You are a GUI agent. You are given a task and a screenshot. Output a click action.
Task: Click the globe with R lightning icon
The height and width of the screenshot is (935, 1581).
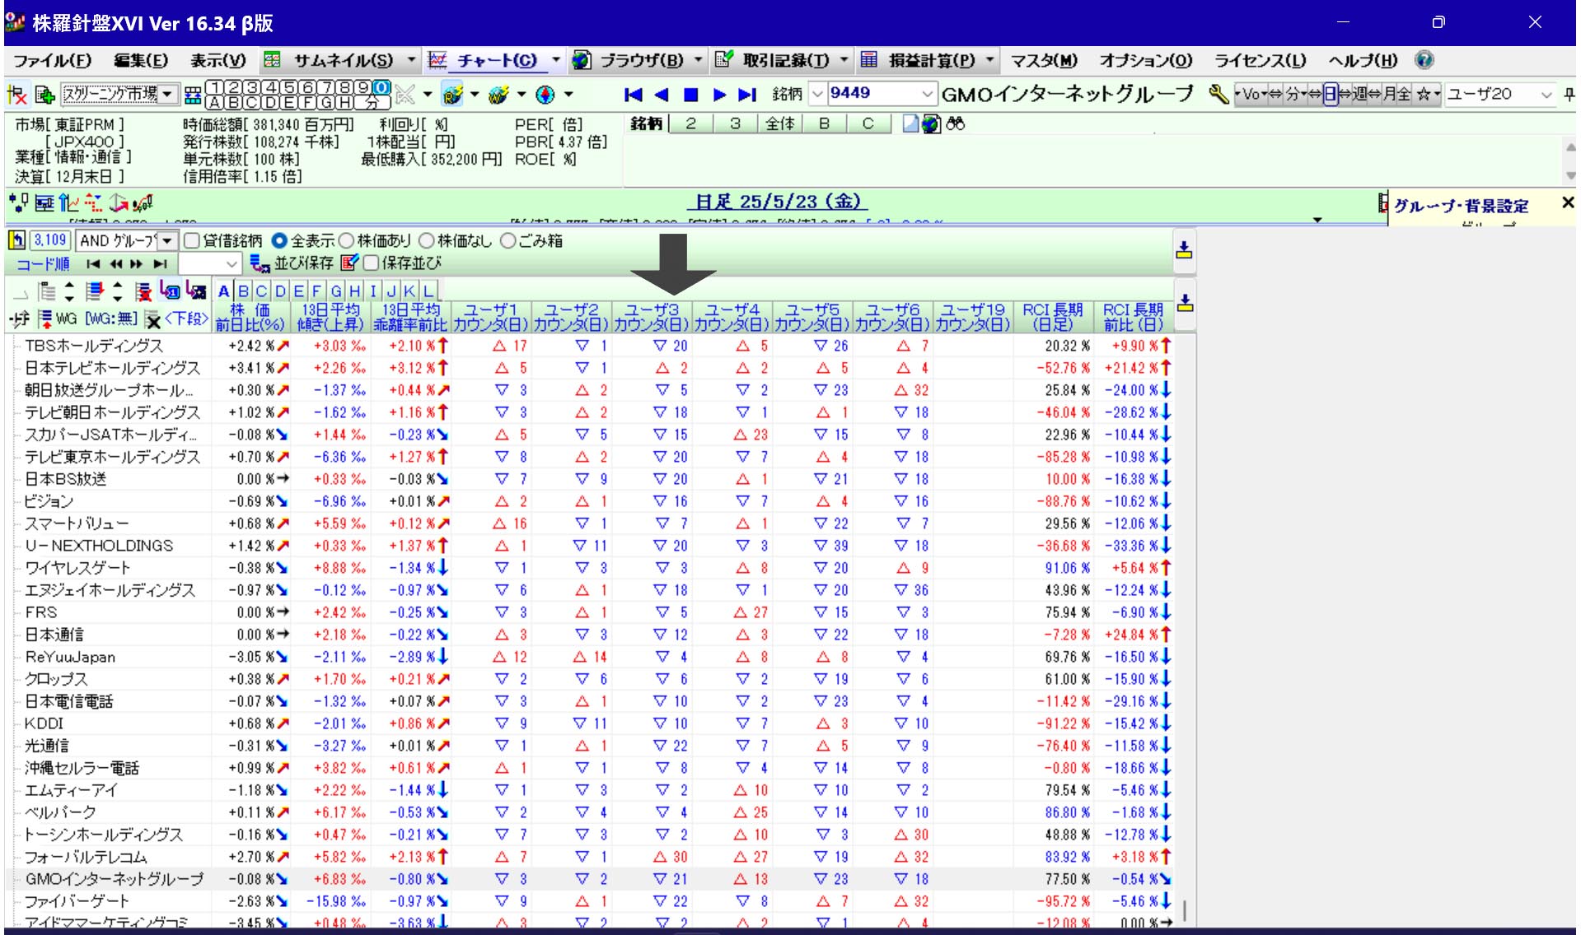pos(451,95)
